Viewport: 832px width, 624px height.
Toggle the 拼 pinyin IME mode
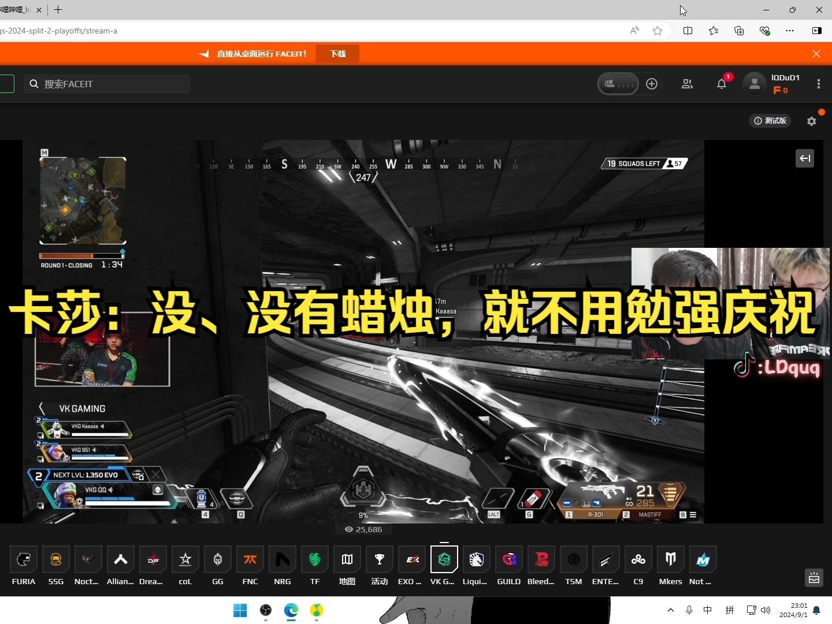click(730, 610)
